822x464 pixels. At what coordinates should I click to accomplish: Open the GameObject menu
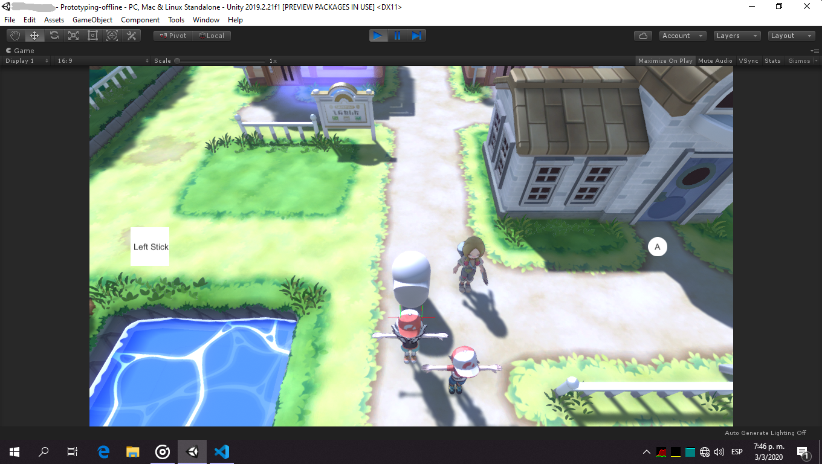[92, 20]
